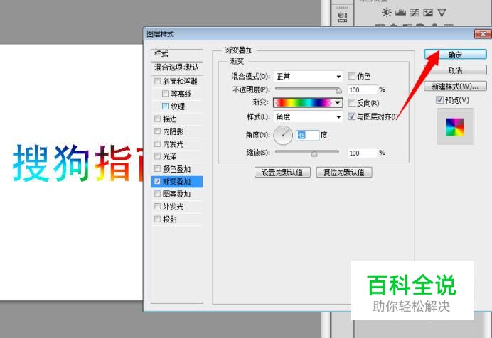This screenshot has width=492, height=338.
Task: Add a Curves adjustment in Adjustments panel
Action: click(415, 13)
